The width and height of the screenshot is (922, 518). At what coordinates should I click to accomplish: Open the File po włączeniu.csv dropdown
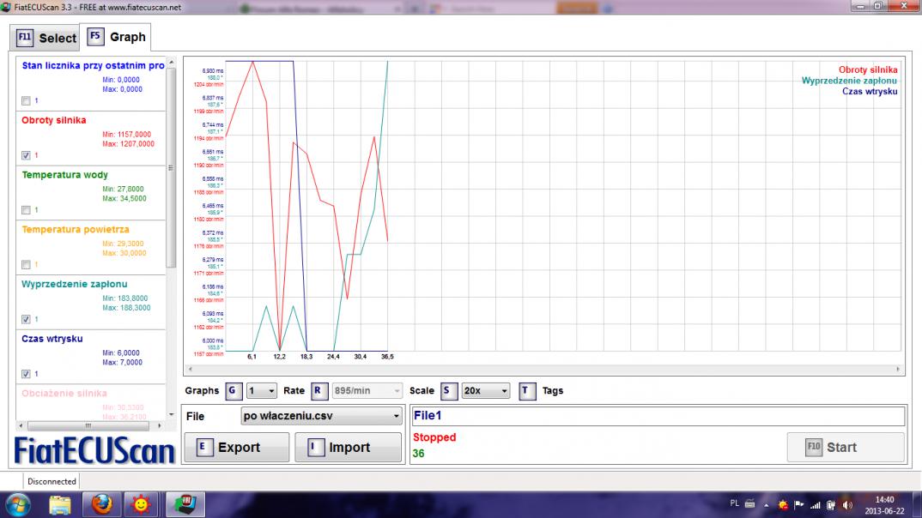coord(322,416)
